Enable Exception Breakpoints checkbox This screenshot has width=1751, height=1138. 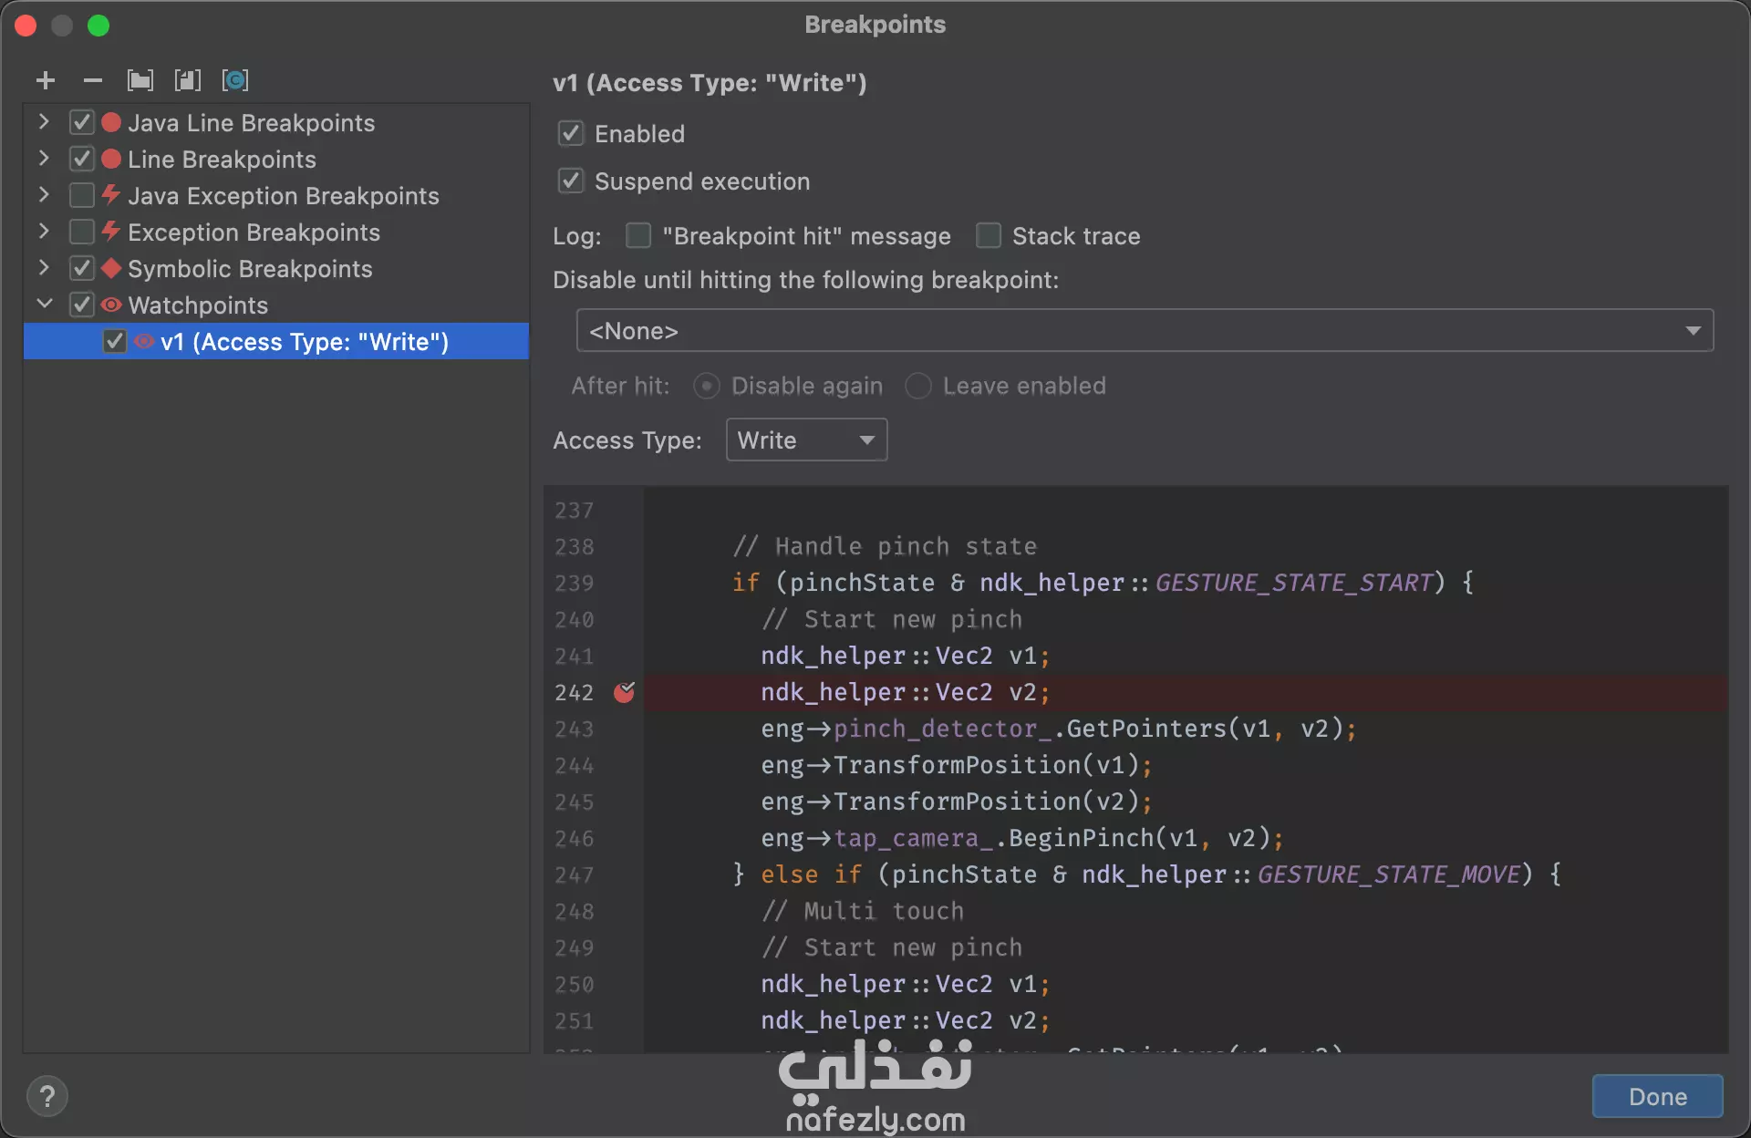tap(82, 232)
